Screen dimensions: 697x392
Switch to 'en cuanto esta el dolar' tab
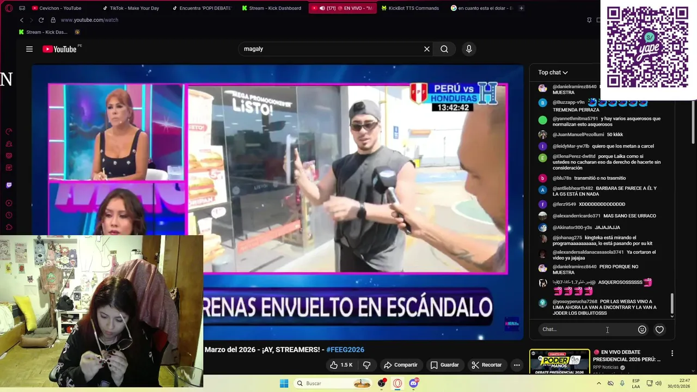coord(482,8)
